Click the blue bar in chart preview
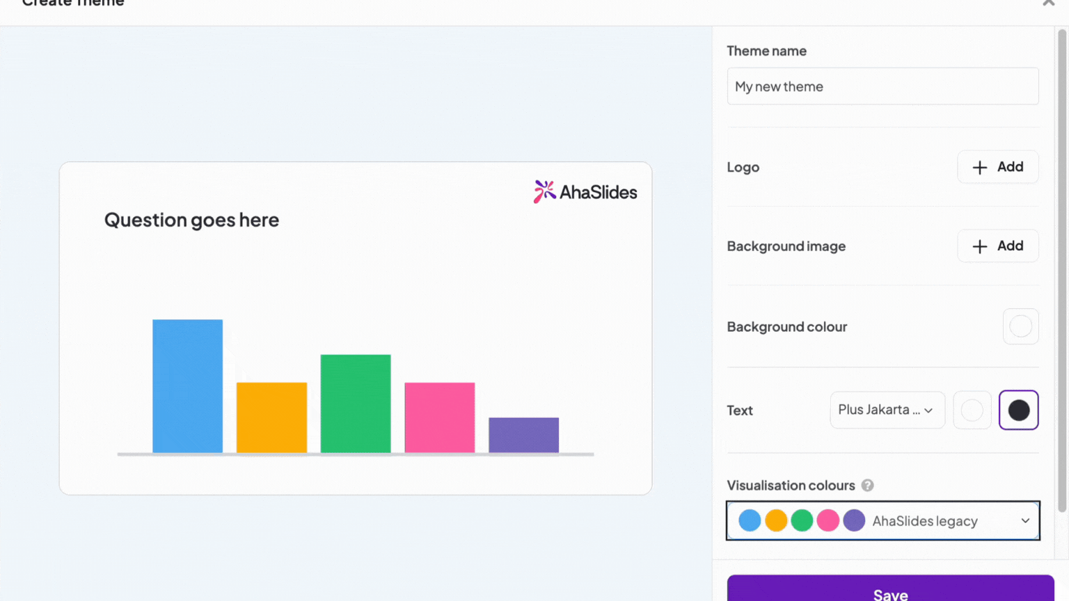The width and height of the screenshot is (1069, 601). coord(188,386)
